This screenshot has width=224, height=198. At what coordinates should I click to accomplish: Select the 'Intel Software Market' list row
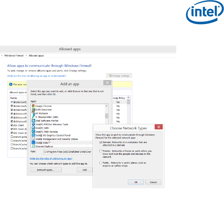(x=68, y=121)
